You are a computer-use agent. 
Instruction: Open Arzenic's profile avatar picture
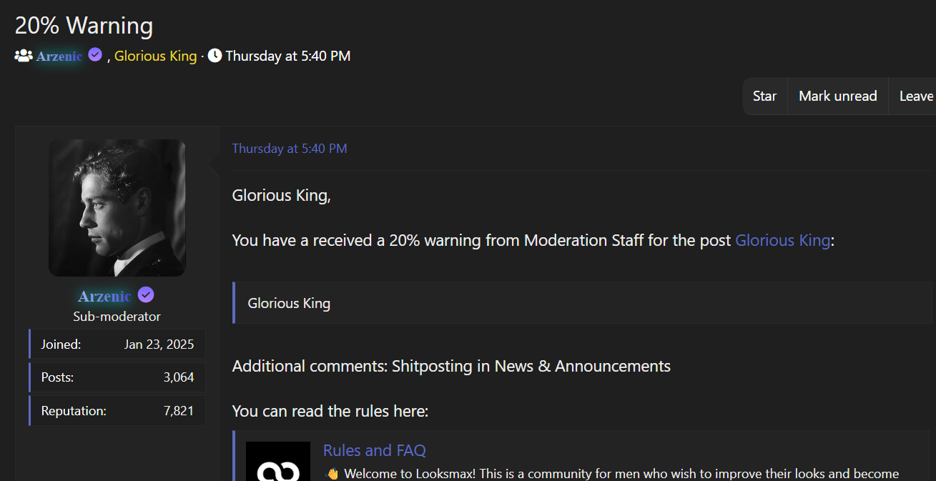pyautogui.click(x=117, y=207)
